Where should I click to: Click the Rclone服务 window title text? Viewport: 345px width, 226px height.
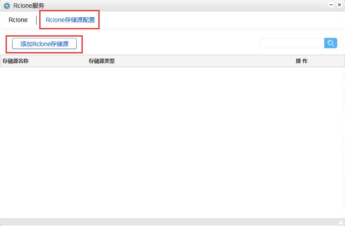29,6
